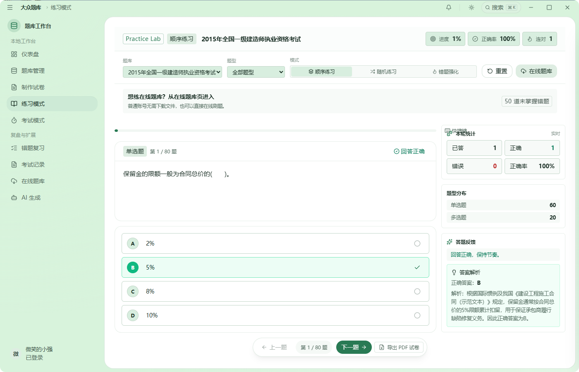Viewport: 579px width, 372px height.
Task: Click the 正确 1 stat box
Action: coord(532,148)
